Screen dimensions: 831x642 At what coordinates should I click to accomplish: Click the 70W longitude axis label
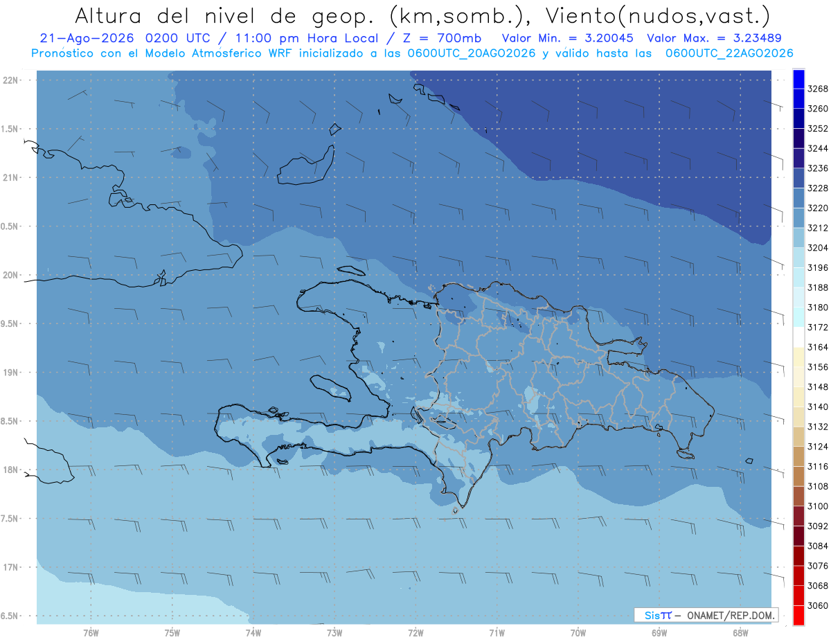(x=578, y=632)
